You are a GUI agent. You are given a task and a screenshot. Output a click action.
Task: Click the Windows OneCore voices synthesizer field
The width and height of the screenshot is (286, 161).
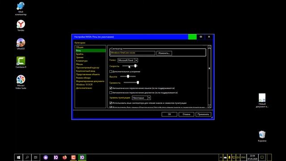(x=133, y=53)
